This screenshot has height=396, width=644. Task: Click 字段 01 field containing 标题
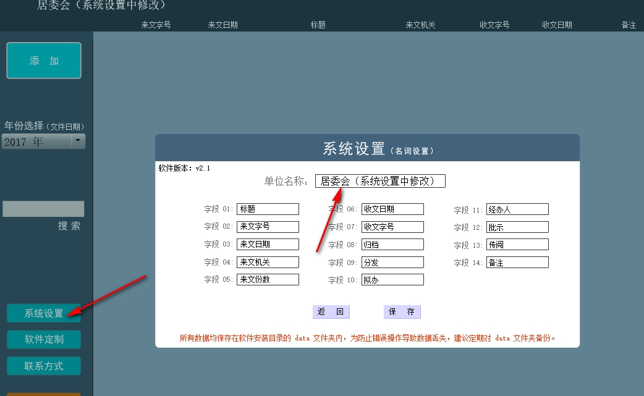[x=268, y=209]
